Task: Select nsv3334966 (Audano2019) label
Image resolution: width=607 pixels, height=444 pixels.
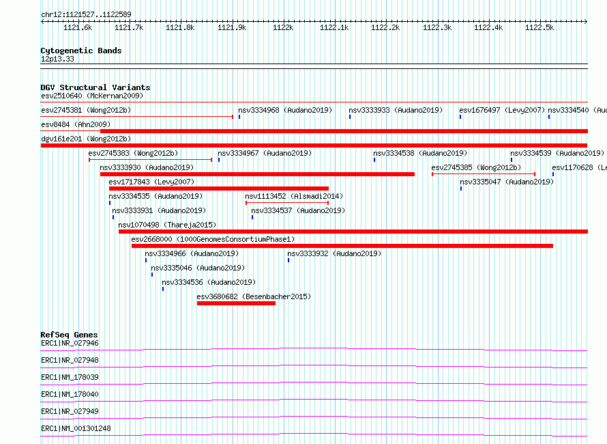Action: (192, 253)
